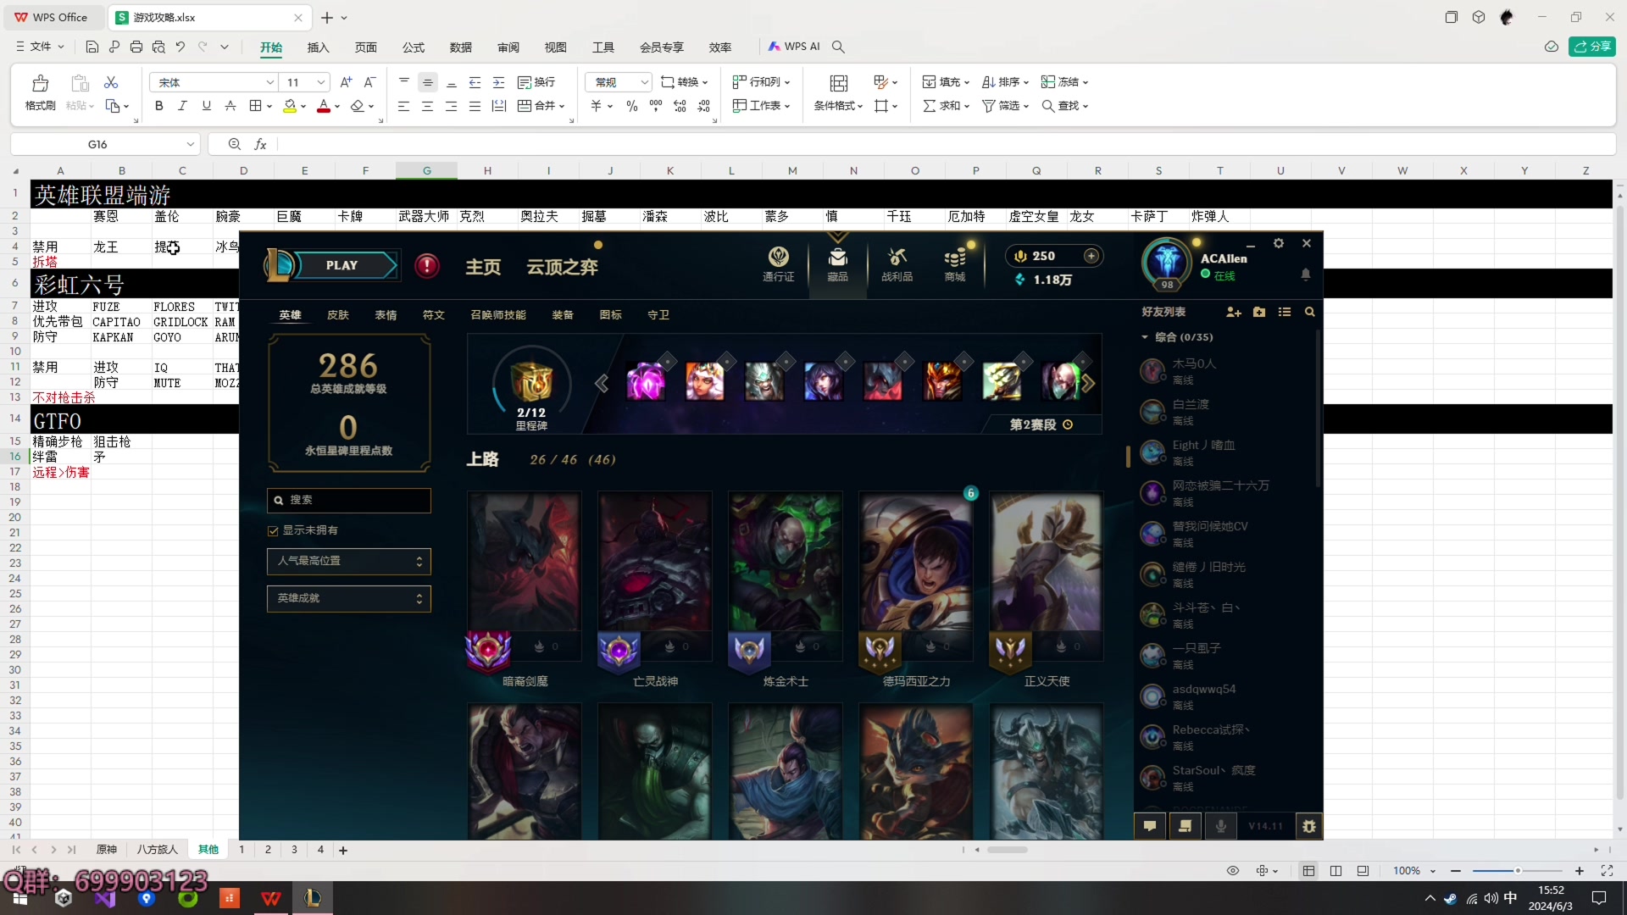
Task: Open the 人气最高位置 sort dropdown
Action: tap(348, 561)
